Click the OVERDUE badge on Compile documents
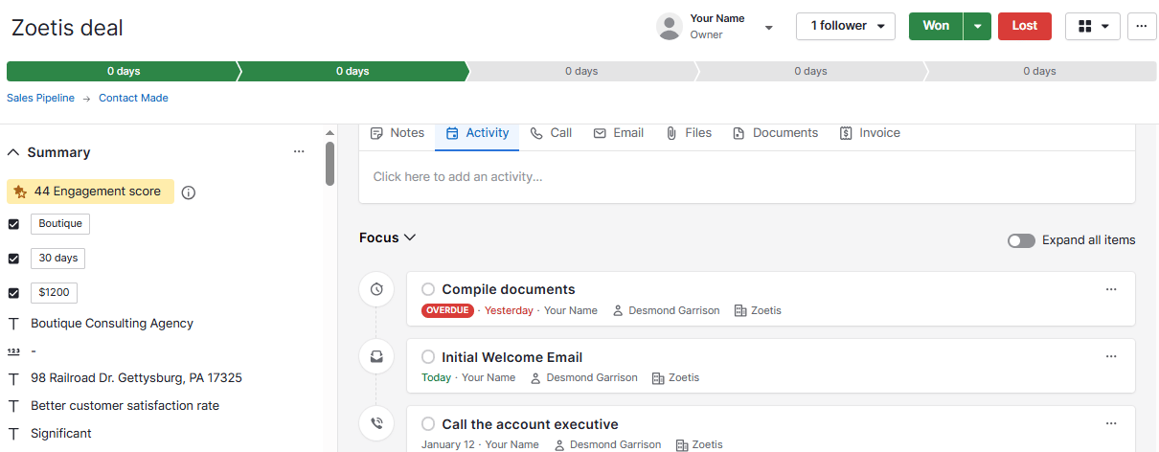This screenshot has width=1159, height=452. pos(446,310)
